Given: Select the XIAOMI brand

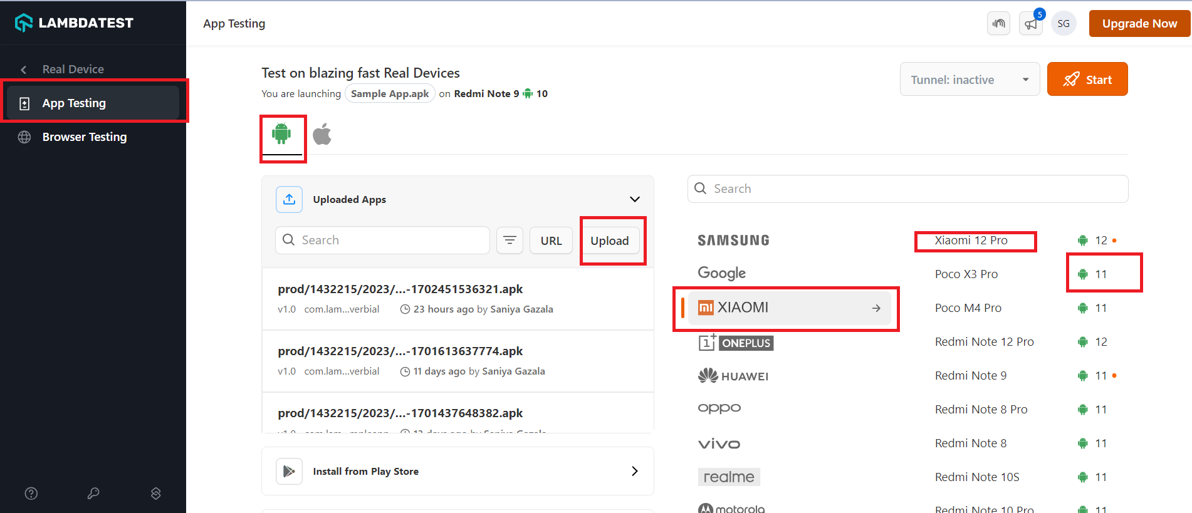Looking at the screenshot, I should point(788,308).
